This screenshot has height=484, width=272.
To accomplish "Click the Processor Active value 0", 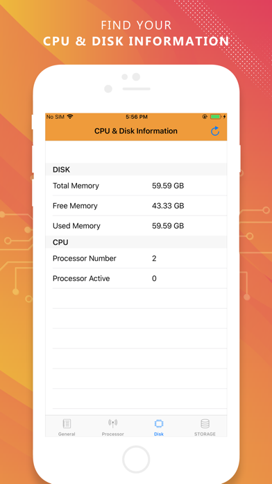I will click(x=154, y=278).
